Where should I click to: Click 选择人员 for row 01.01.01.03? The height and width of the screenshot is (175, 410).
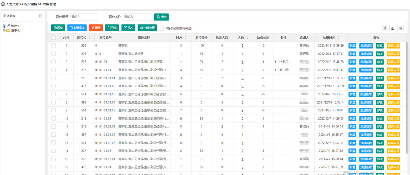[393, 151]
